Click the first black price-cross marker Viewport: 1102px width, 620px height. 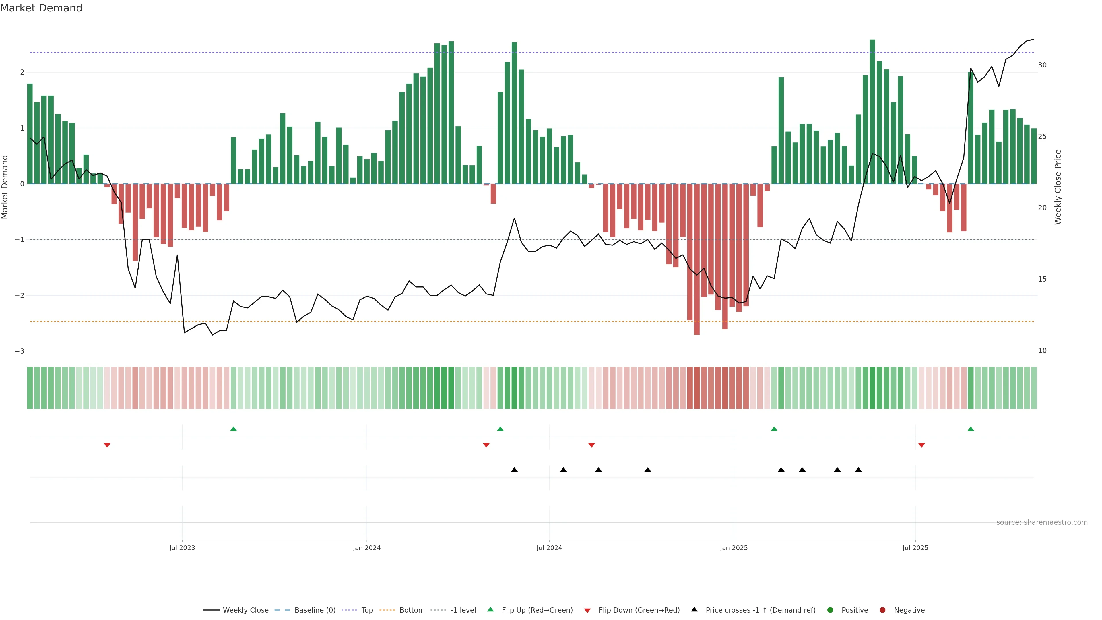click(514, 470)
